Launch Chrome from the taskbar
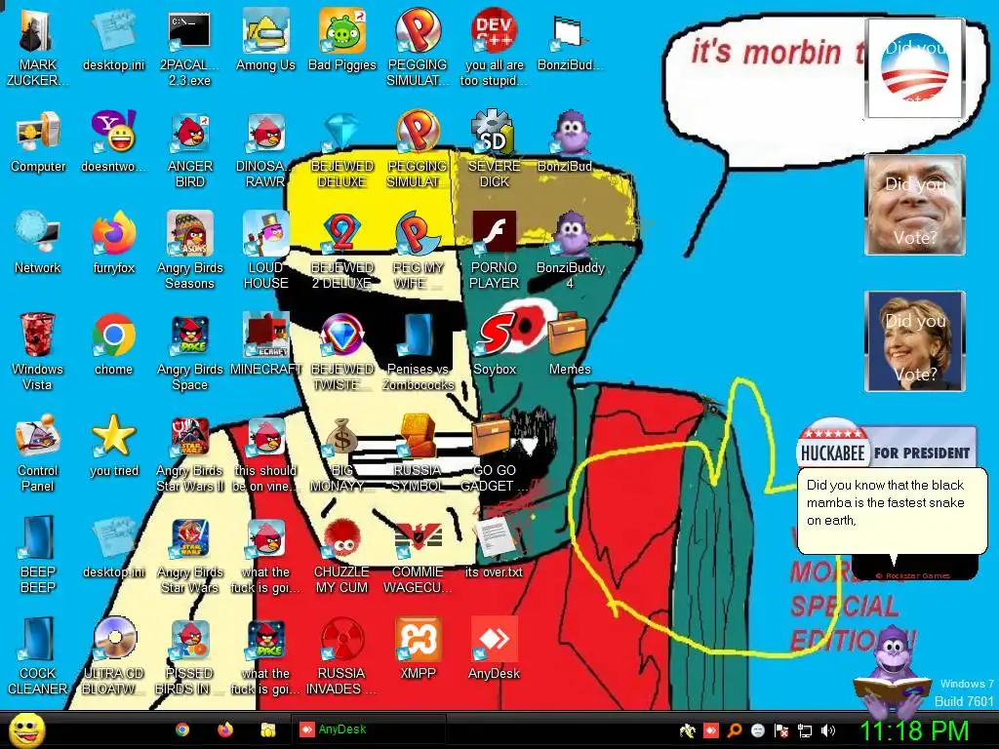This screenshot has height=749, width=999. 182,729
